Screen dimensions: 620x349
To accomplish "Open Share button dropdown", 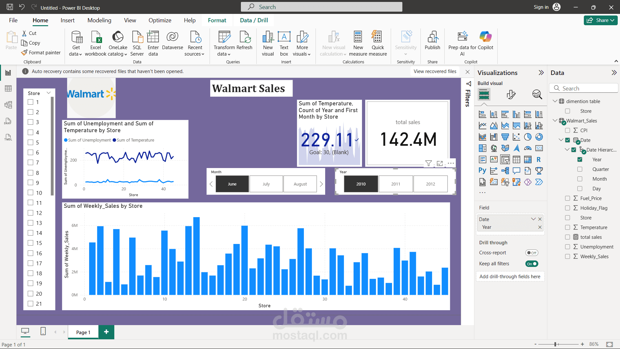I will pos(612,20).
